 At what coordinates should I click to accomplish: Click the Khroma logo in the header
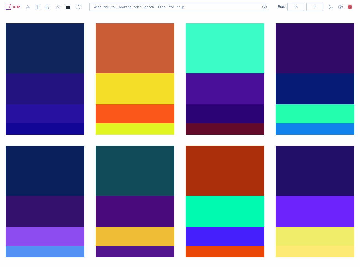point(8,7)
